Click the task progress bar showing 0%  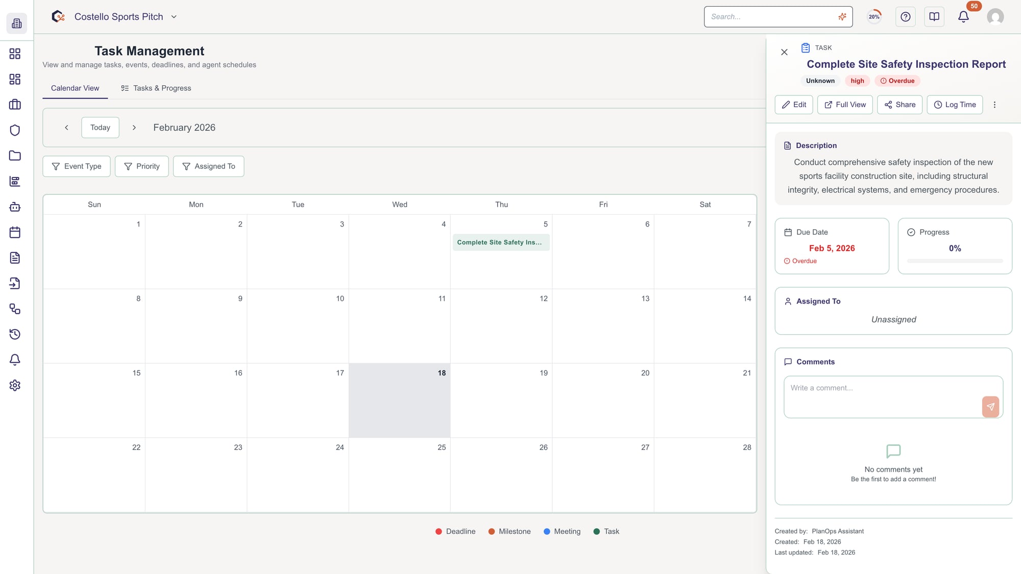(955, 261)
